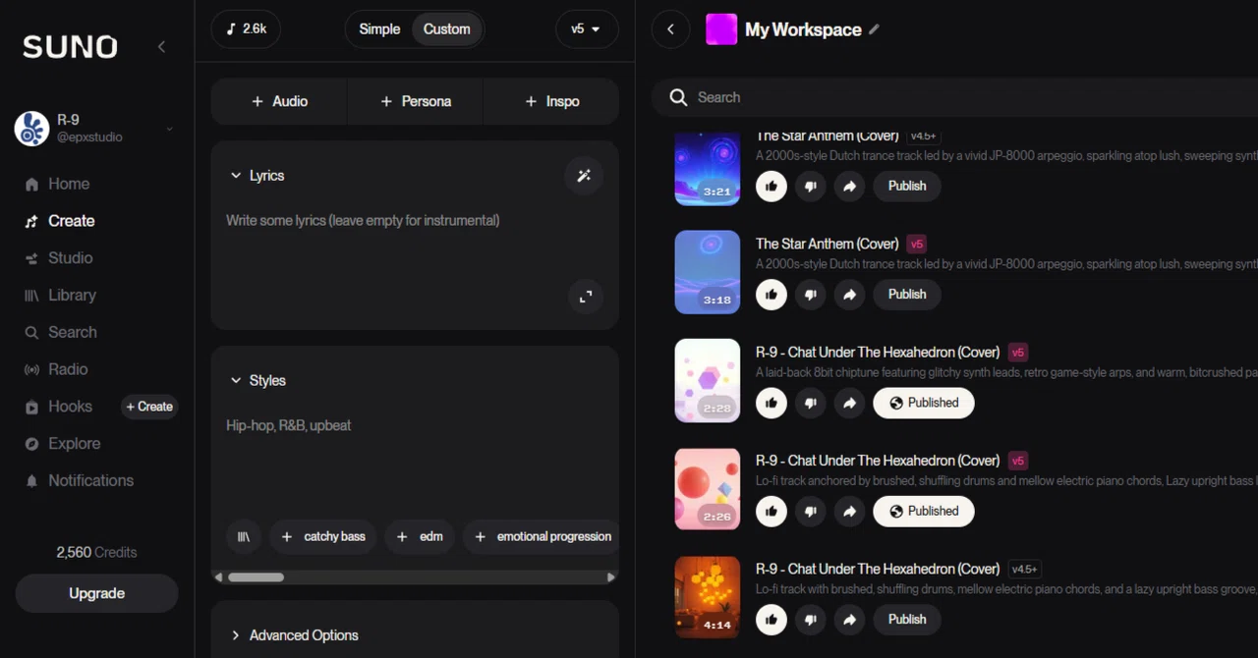Open the styles library icon beside catchy bass
This screenshot has width=1258, height=658.
[244, 536]
